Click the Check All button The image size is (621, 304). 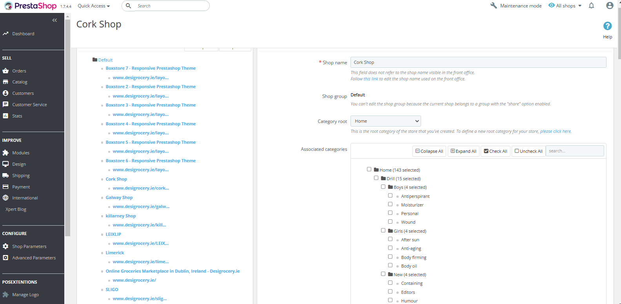coord(496,151)
